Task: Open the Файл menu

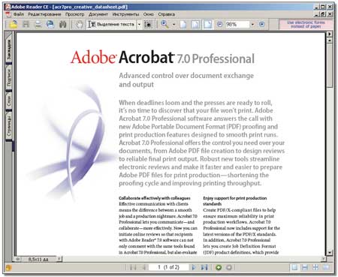Action: coord(19,14)
